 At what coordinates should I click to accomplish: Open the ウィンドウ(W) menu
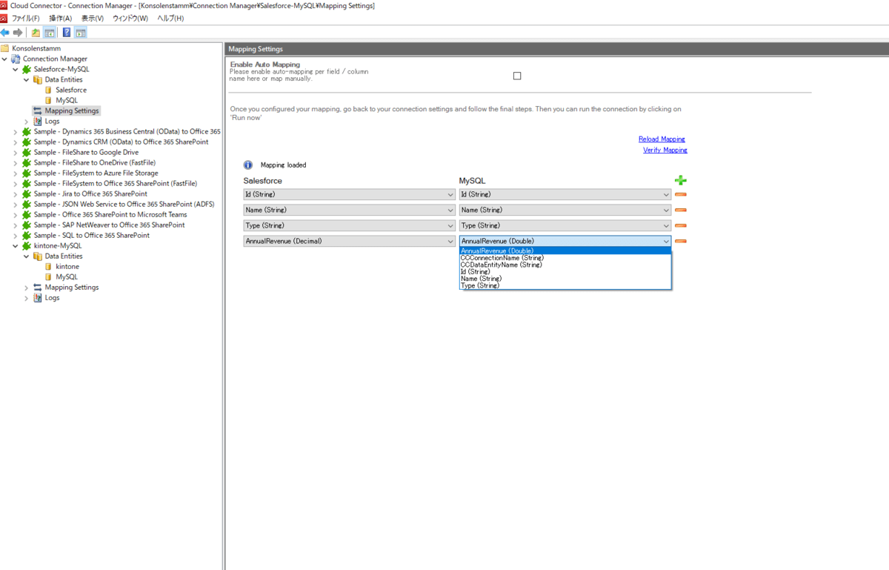point(130,18)
